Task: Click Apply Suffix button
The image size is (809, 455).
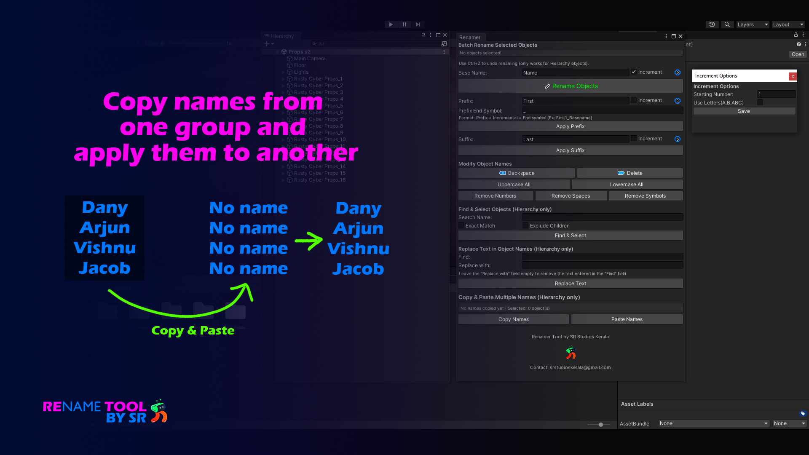Action: click(x=571, y=150)
